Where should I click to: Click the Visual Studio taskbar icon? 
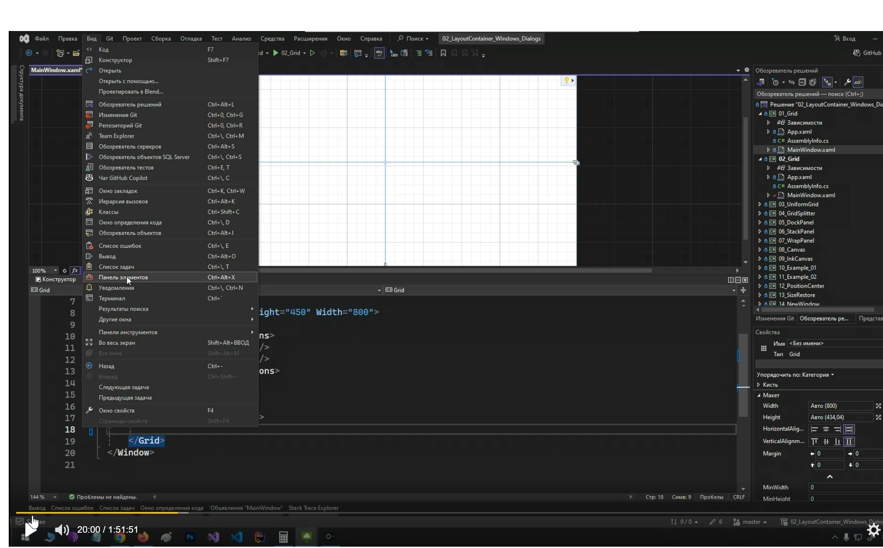(213, 537)
